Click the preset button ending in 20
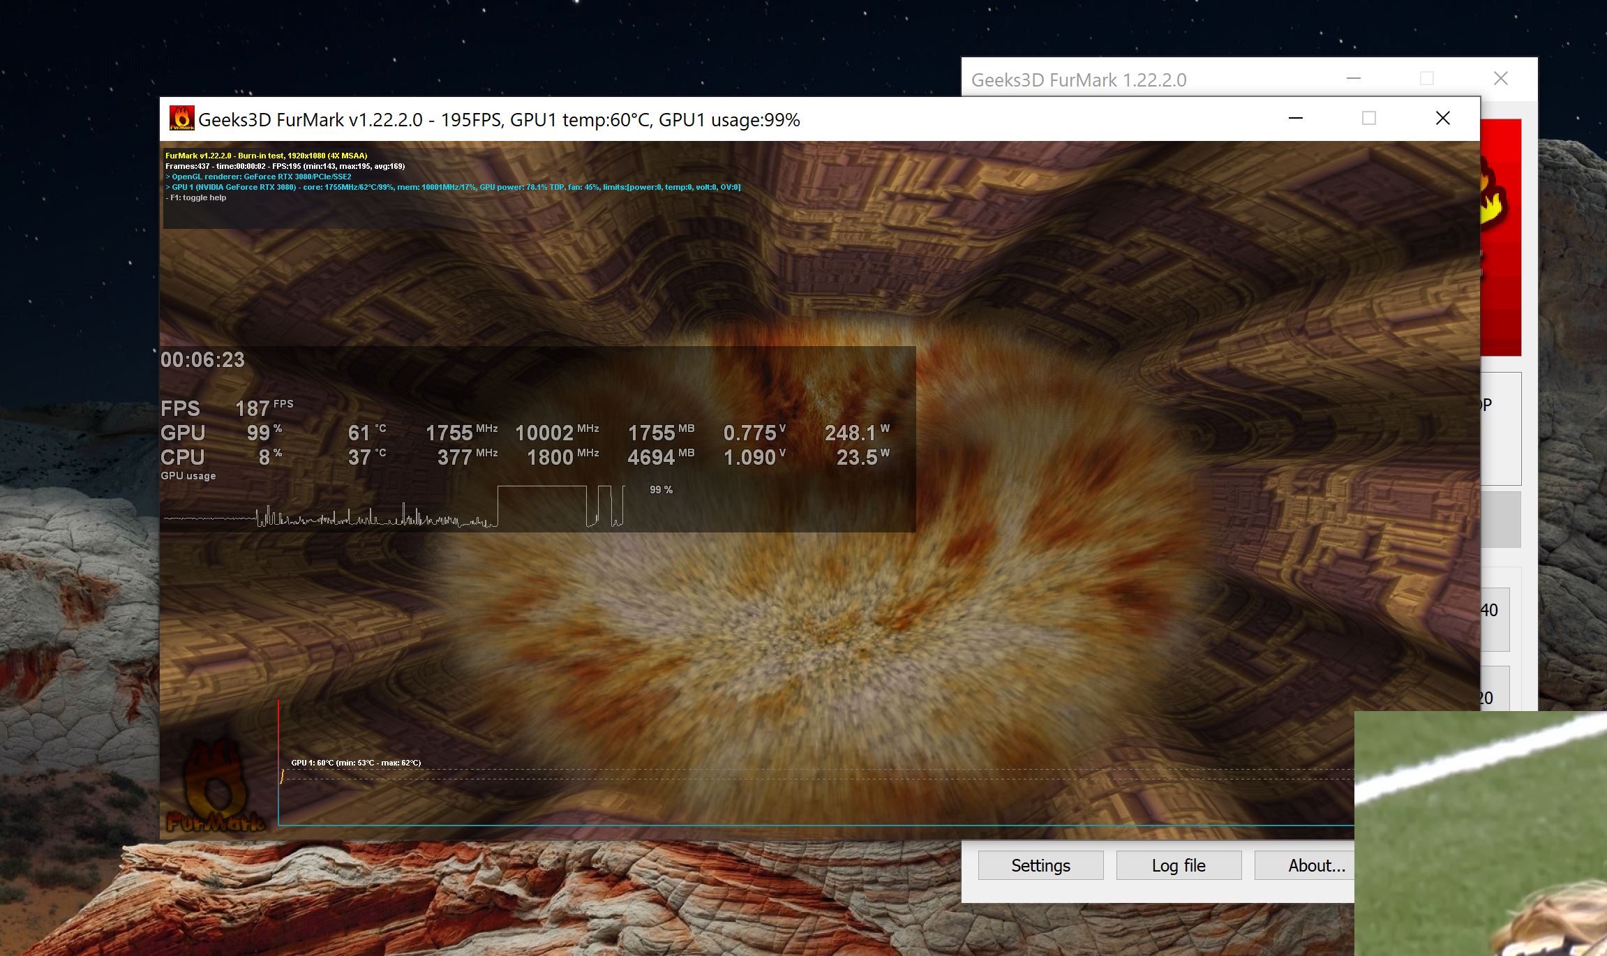1607x956 pixels. pyautogui.click(x=1495, y=689)
